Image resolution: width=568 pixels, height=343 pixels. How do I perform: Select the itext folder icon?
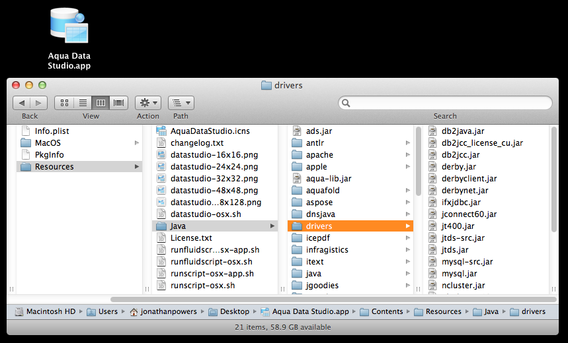click(297, 262)
